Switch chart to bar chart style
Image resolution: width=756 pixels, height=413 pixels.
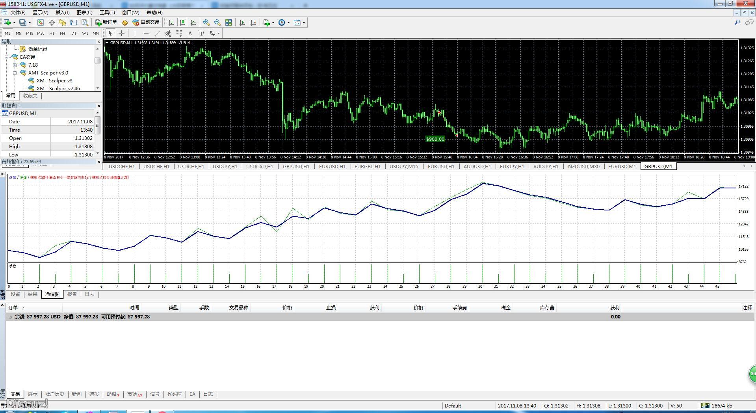pyautogui.click(x=171, y=22)
